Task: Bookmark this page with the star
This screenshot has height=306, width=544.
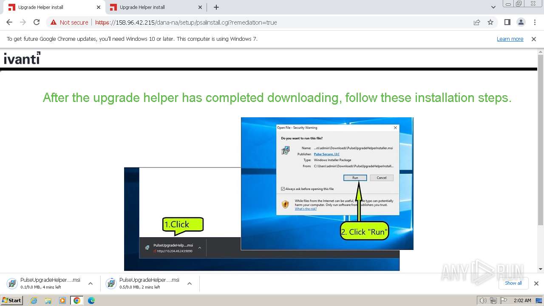Action: point(490,22)
